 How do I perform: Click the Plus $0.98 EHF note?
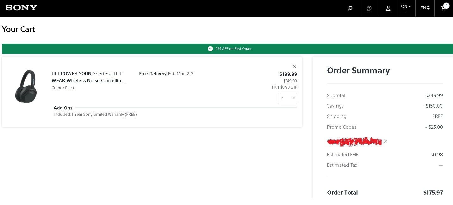pyautogui.click(x=284, y=87)
